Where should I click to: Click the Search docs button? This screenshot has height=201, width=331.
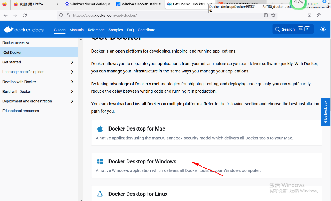pyautogui.click(x=293, y=29)
